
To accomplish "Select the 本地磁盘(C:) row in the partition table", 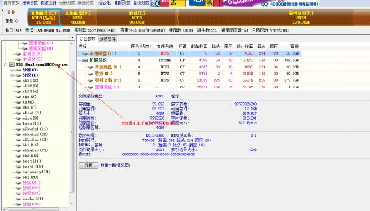I will (189, 53).
